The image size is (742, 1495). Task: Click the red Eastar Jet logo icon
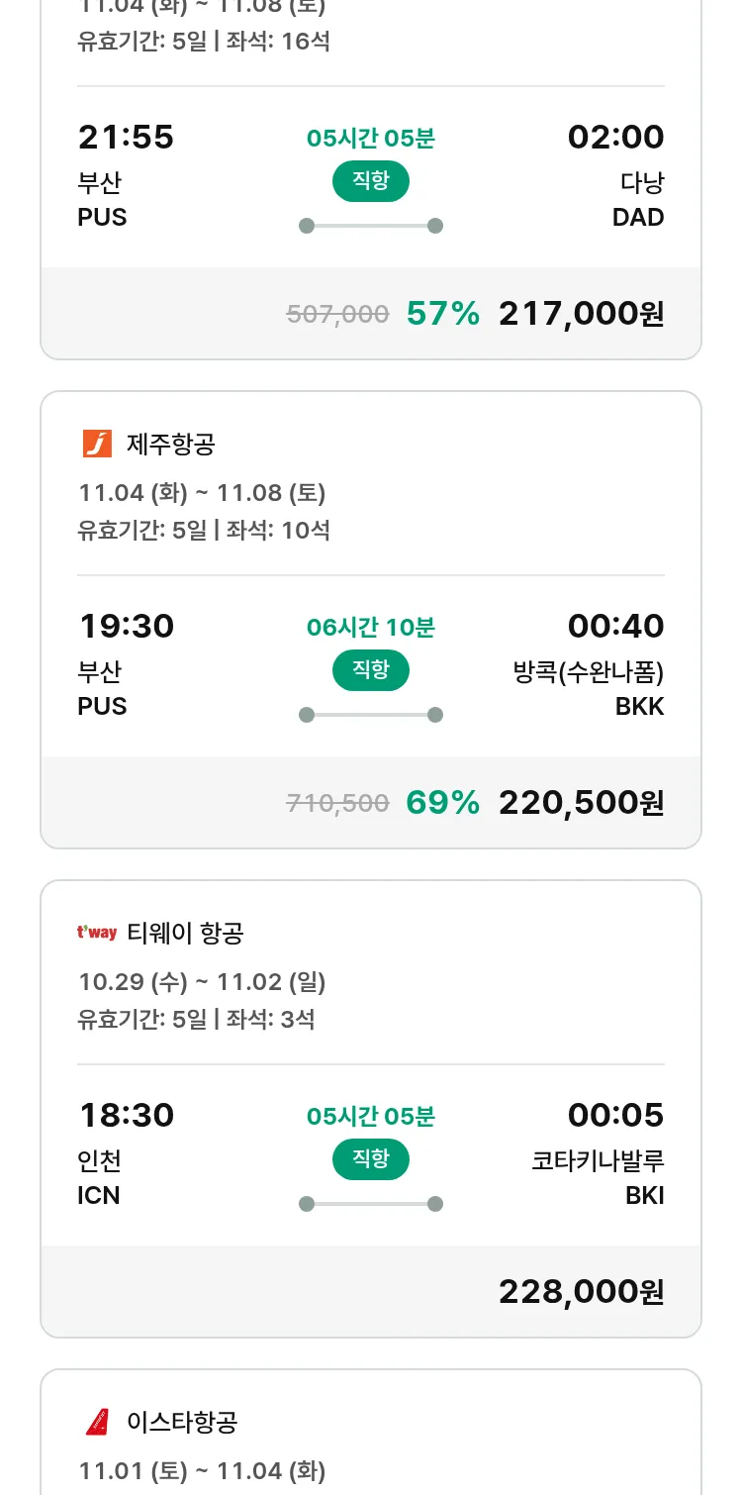point(97,1423)
